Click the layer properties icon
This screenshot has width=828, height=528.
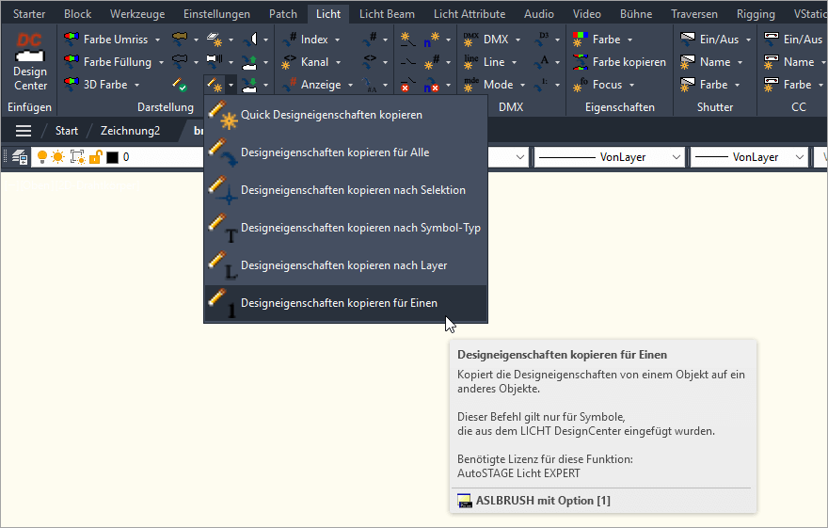click(x=20, y=157)
